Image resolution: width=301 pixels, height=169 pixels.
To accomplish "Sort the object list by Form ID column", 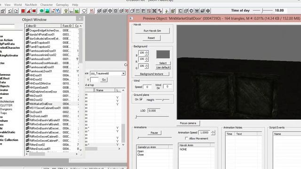I will coord(67,26).
